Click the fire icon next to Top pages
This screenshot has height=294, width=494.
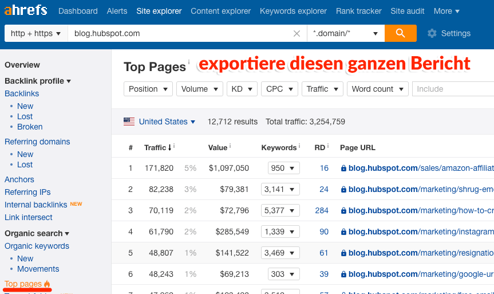pos(47,284)
